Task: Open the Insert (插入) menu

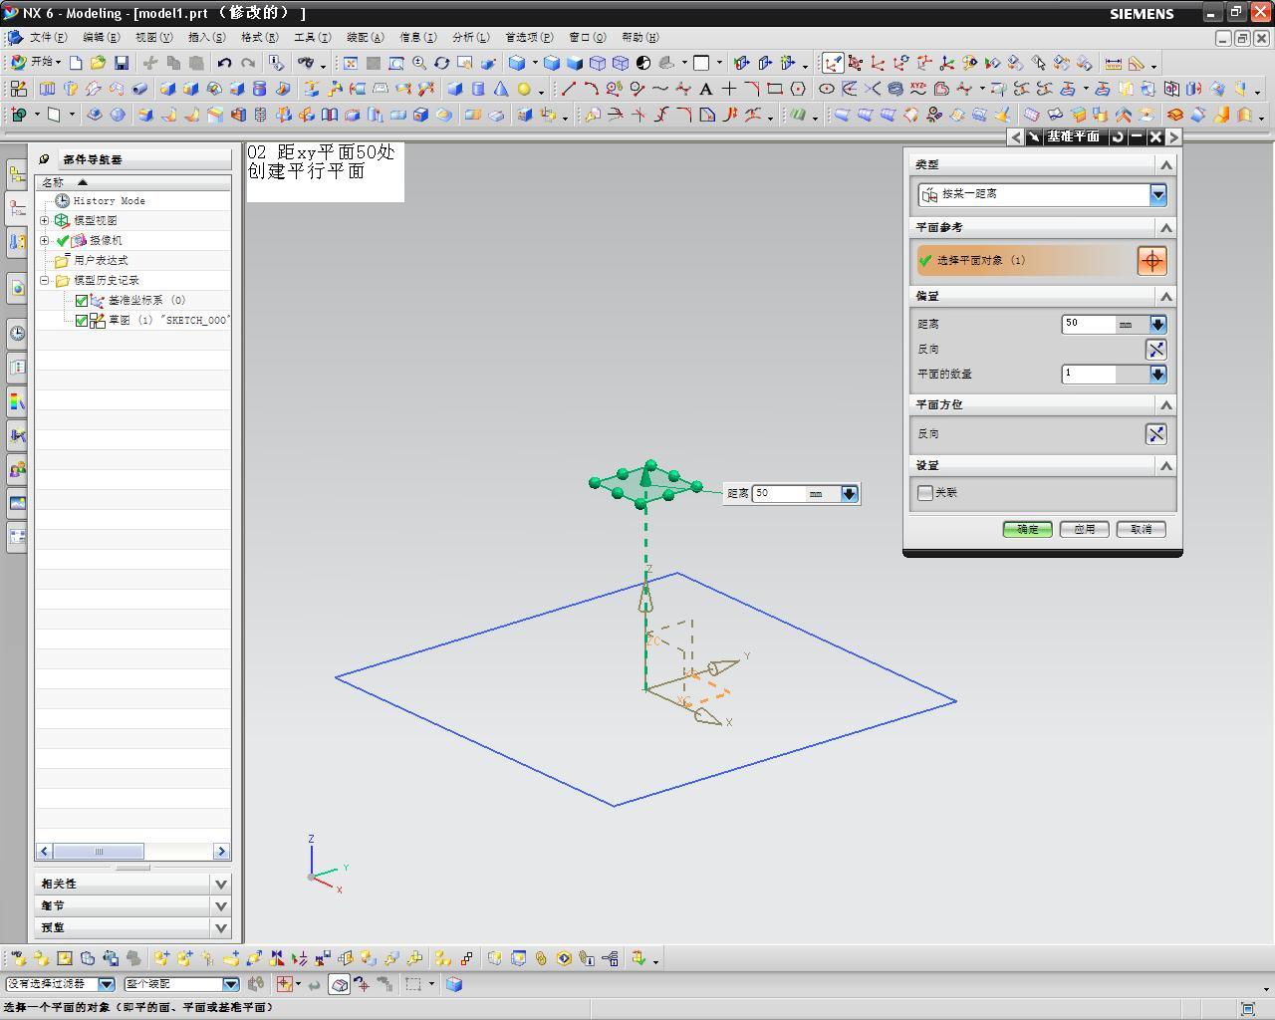Action: click(206, 37)
